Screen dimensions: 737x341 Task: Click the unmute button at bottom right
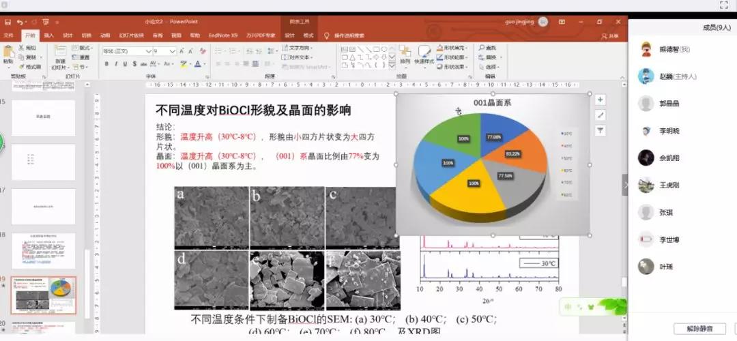(x=699, y=329)
